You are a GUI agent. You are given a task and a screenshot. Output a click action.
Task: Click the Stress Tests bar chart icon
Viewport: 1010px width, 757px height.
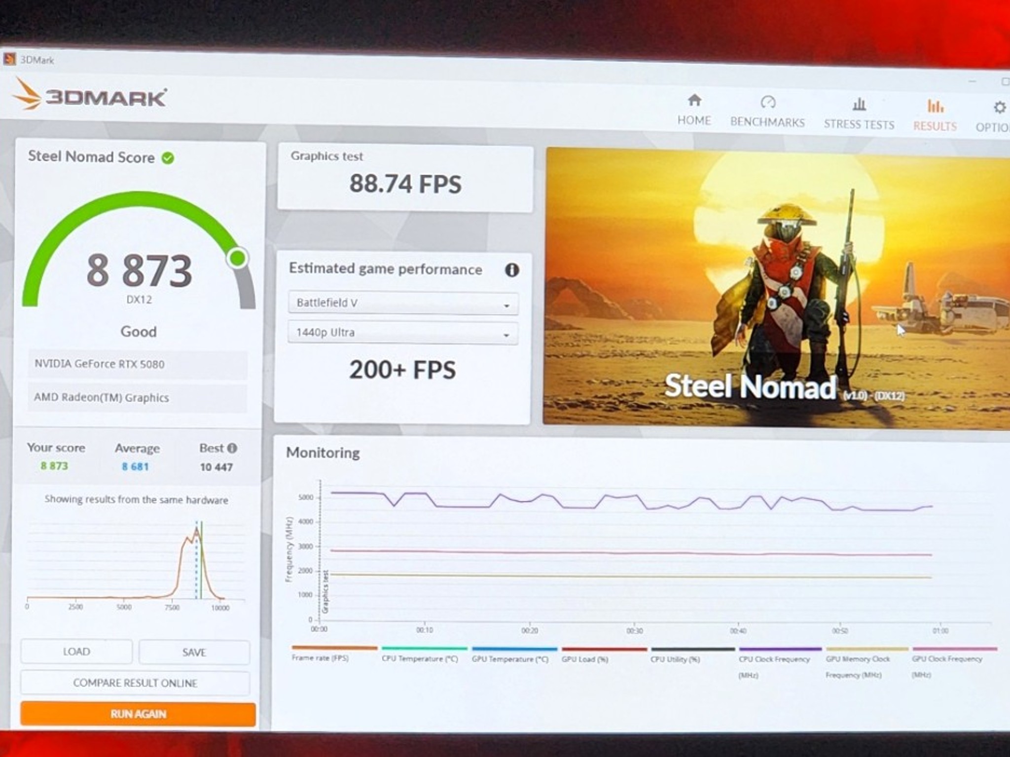coord(859,104)
